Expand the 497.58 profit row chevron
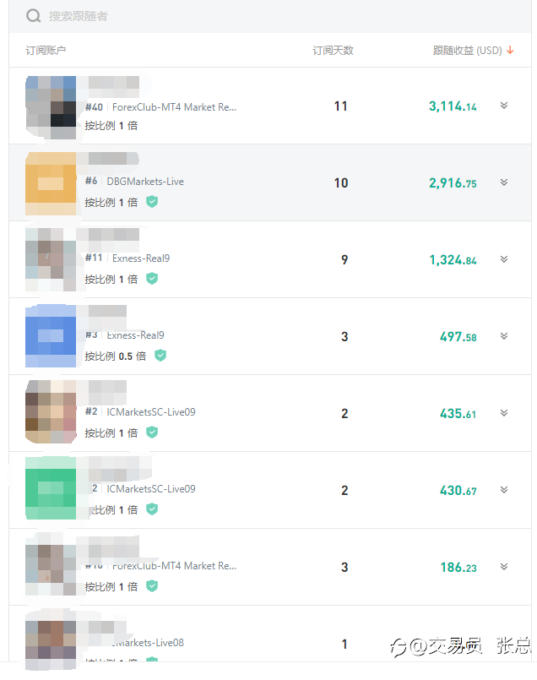Viewport: 537px width, 680px height. (503, 336)
